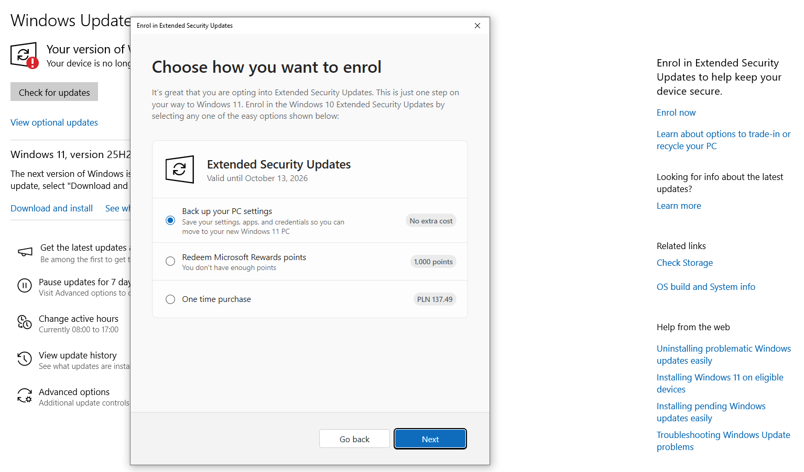804x472 pixels.
Task: Open View optional updates
Action: pyautogui.click(x=54, y=122)
